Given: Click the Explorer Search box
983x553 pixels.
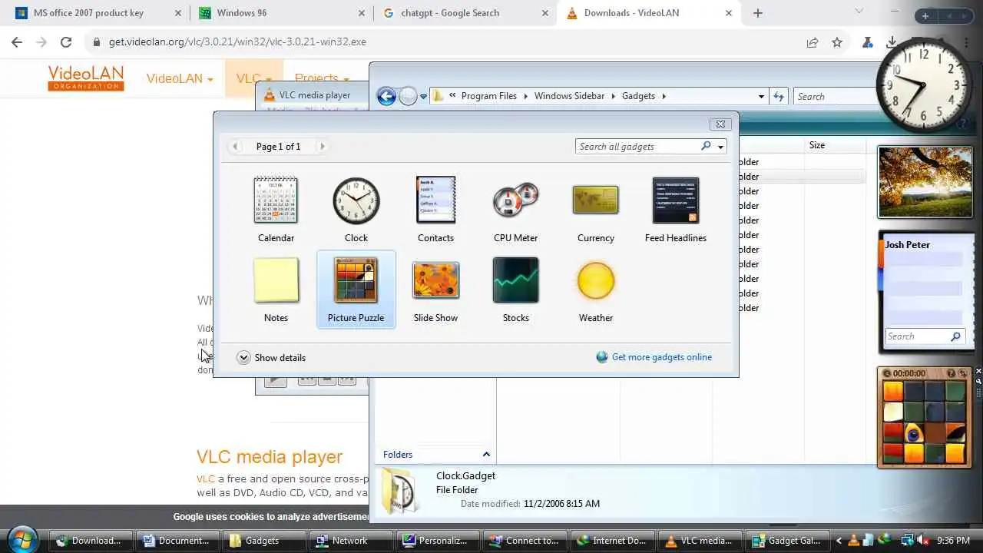Looking at the screenshot, I should click(x=834, y=96).
